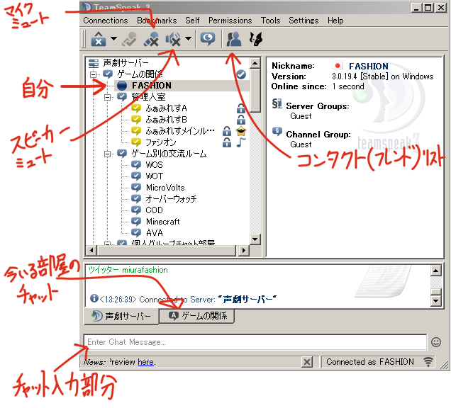Select the AVA channel
The image size is (451, 408).
[154, 233]
